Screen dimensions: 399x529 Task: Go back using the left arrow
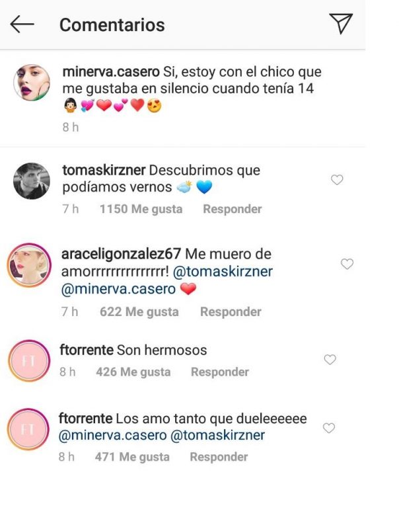point(22,24)
